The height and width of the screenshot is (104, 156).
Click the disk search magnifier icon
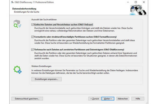(x=17, y=24)
